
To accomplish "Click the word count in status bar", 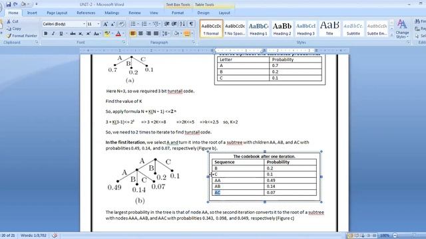I will click(33, 236).
